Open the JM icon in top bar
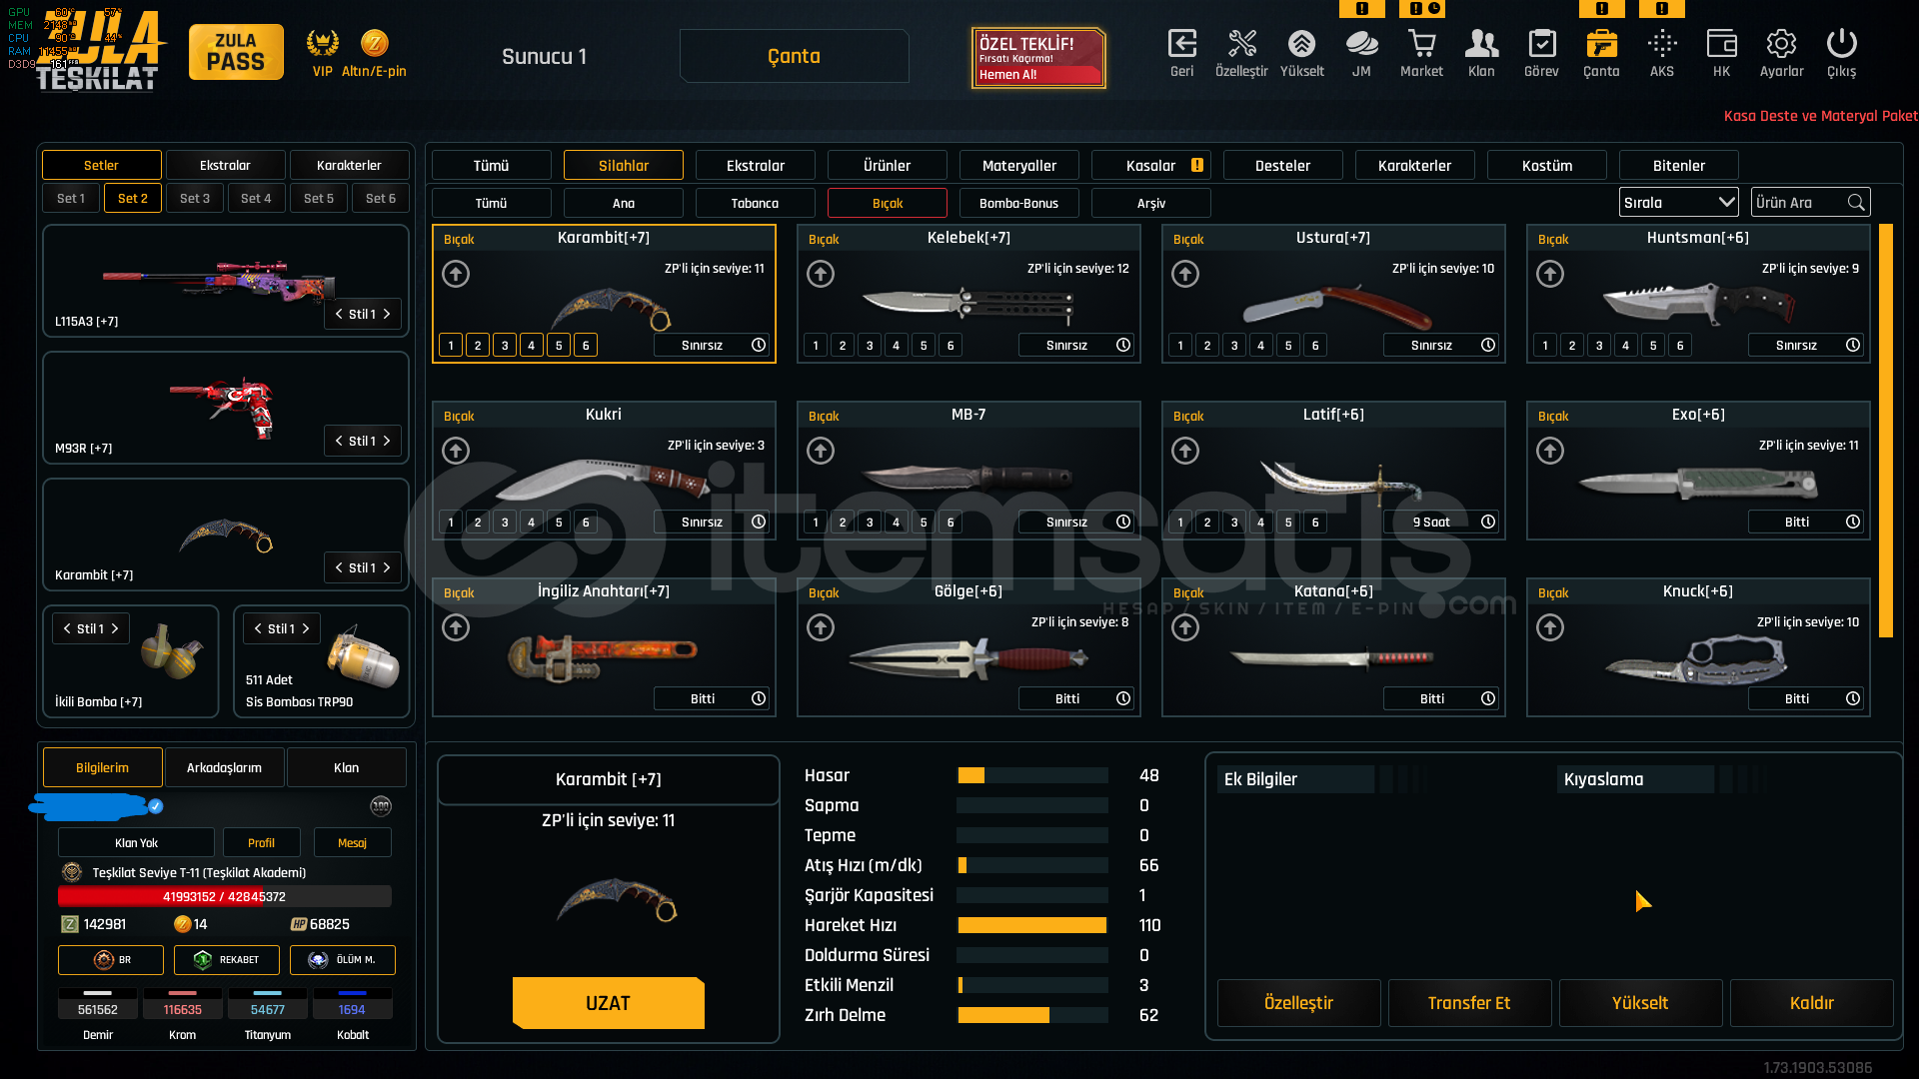The width and height of the screenshot is (1919, 1079). click(1361, 44)
